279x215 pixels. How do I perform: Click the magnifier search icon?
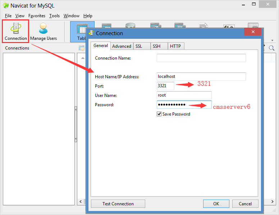click(271, 48)
